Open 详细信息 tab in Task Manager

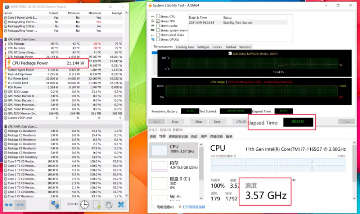(216, 137)
